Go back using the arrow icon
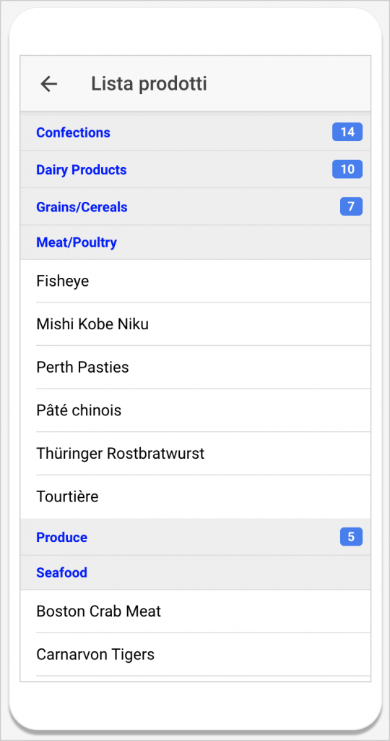 [48, 84]
